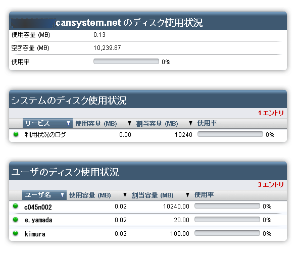
Task: Select the 使用率 header in the user table
Action: coord(204,195)
